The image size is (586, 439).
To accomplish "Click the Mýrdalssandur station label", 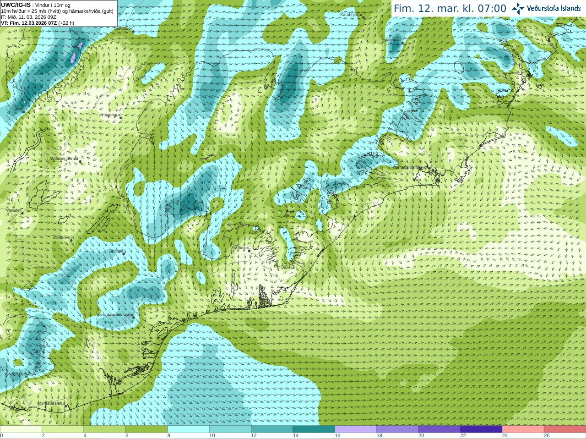I will pyautogui.click(x=51, y=403).
